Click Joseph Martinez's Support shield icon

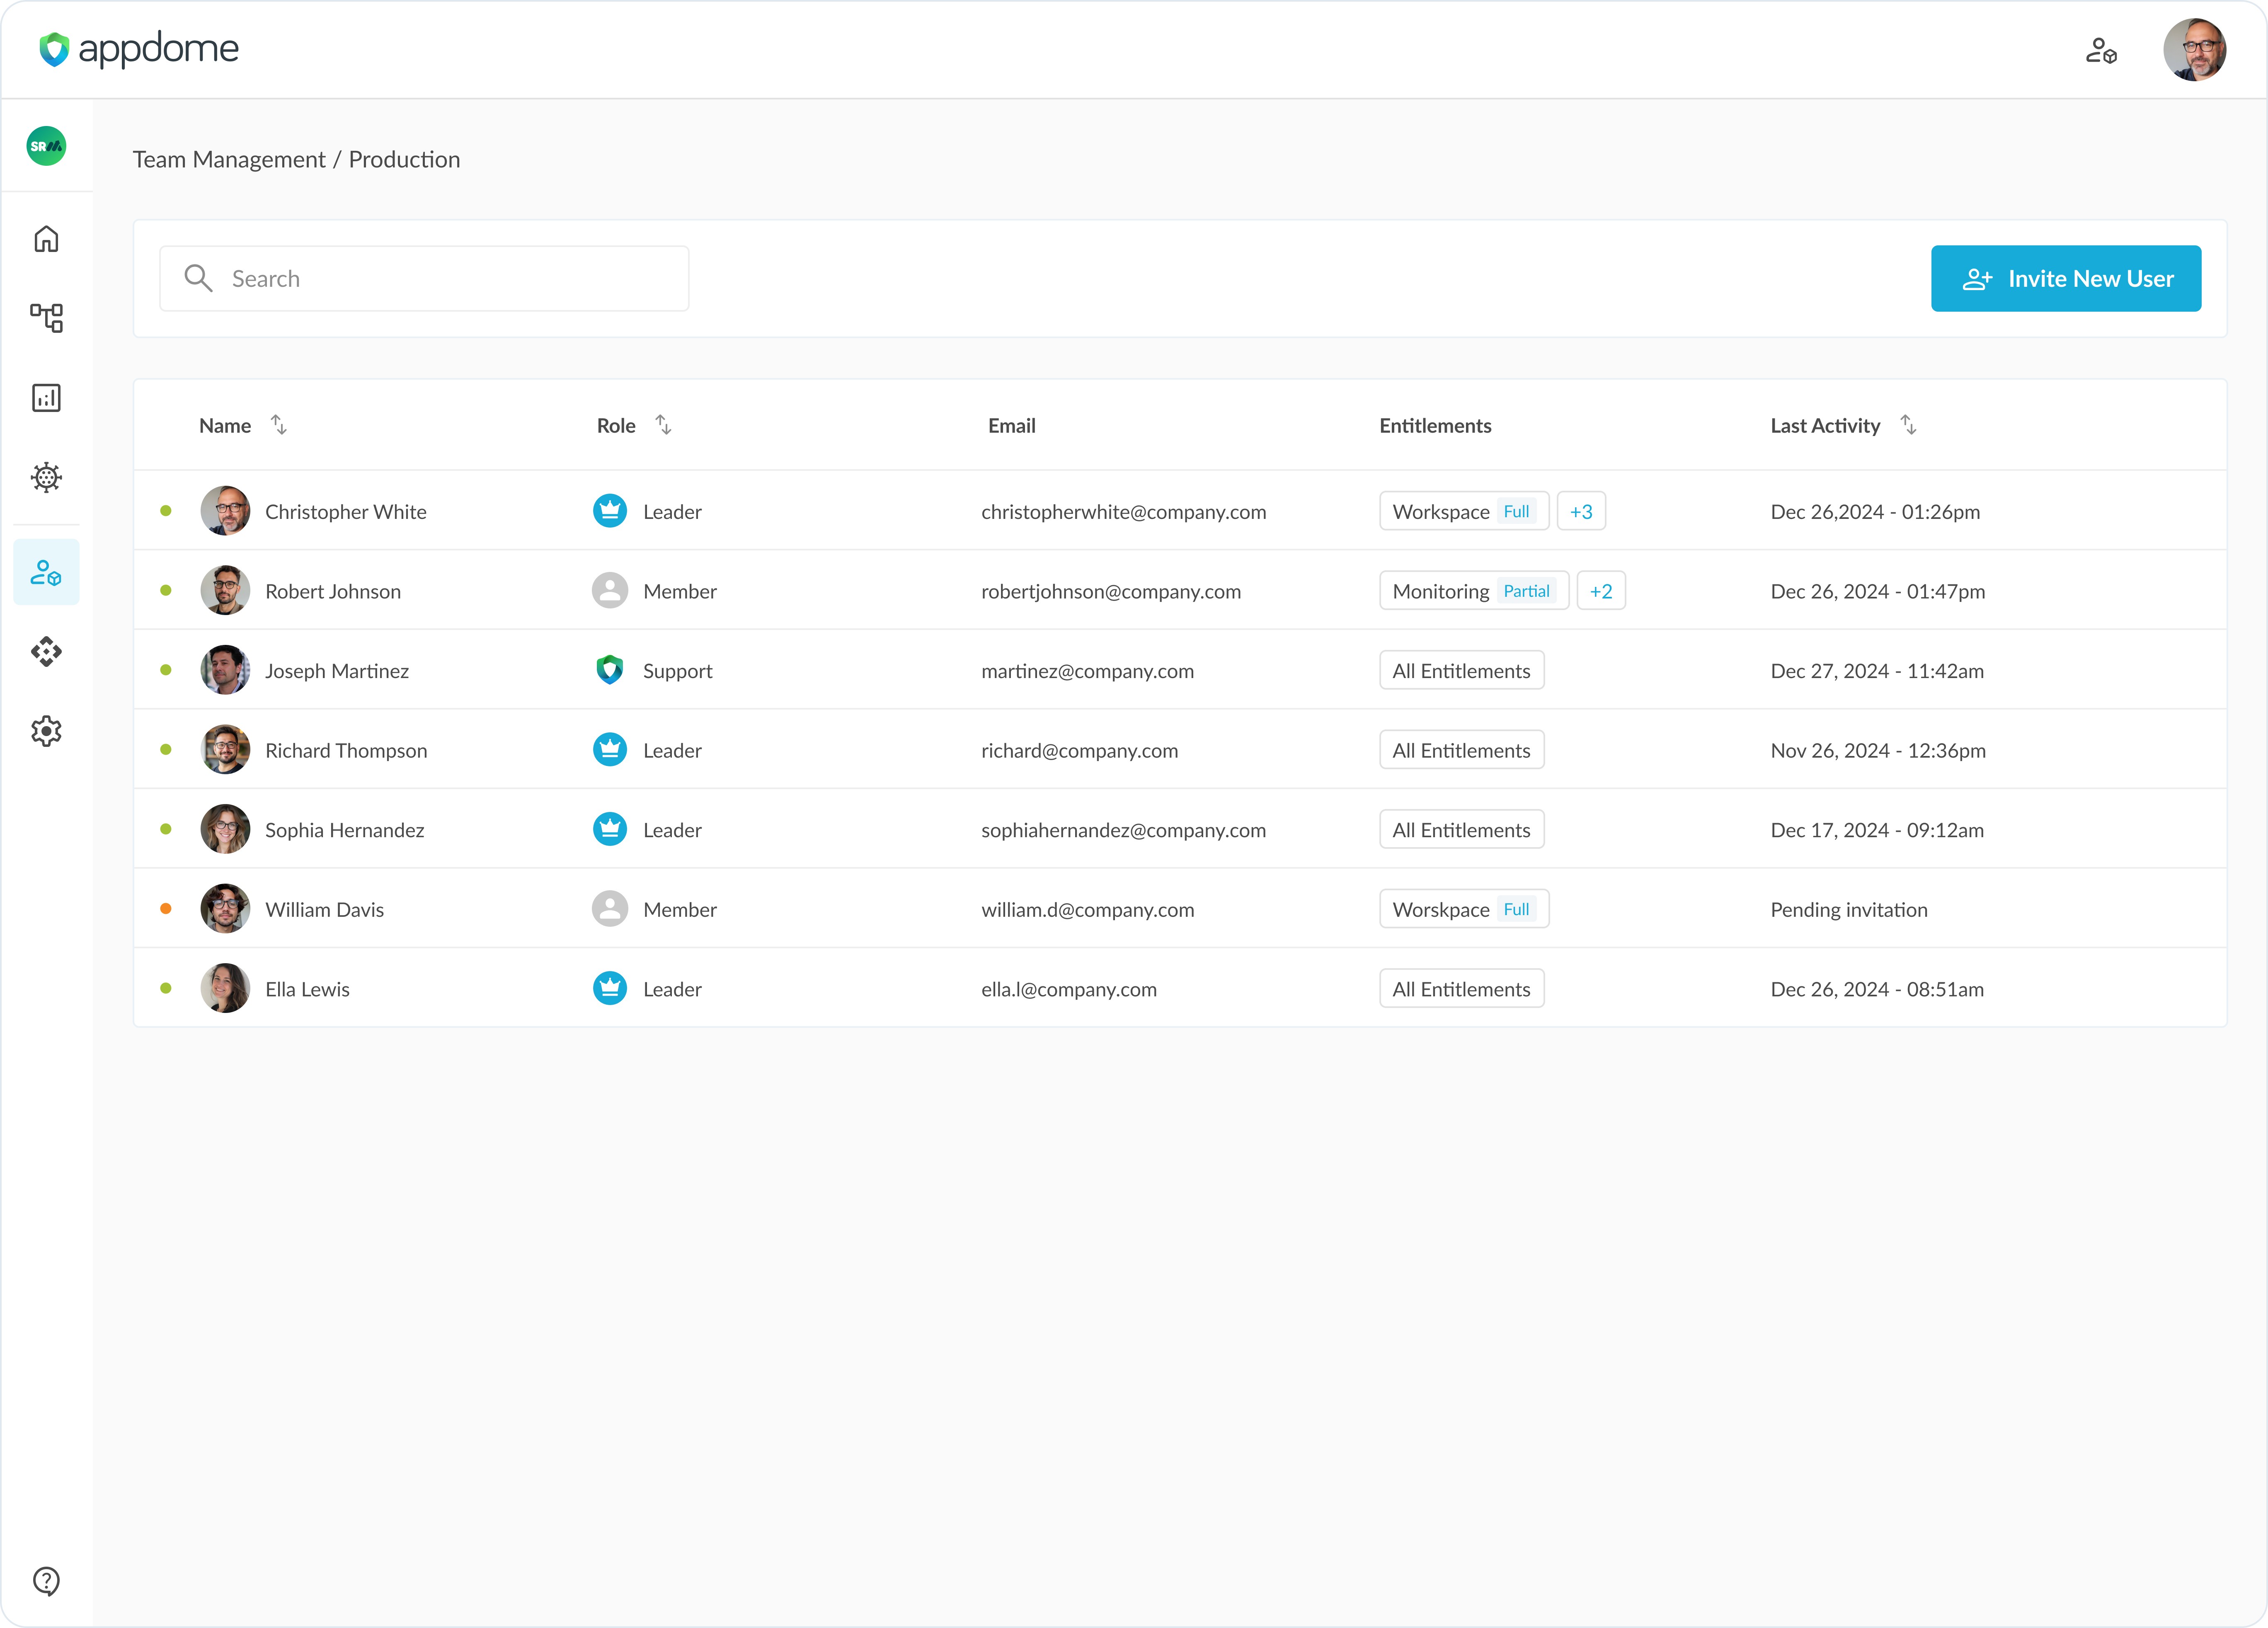pyautogui.click(x=610, y=670)
